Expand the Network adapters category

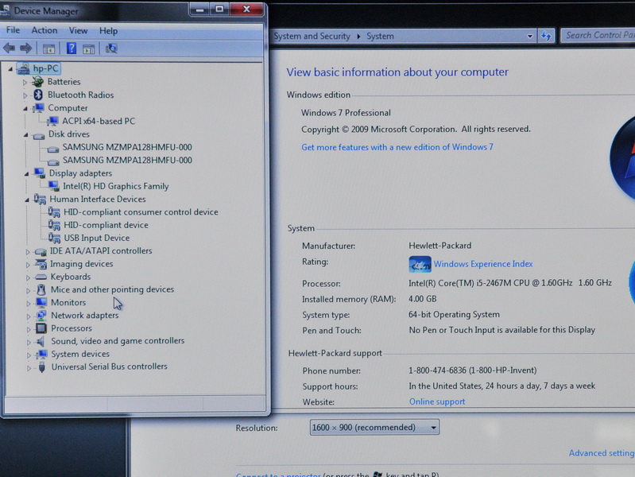(x=29, y=316)
